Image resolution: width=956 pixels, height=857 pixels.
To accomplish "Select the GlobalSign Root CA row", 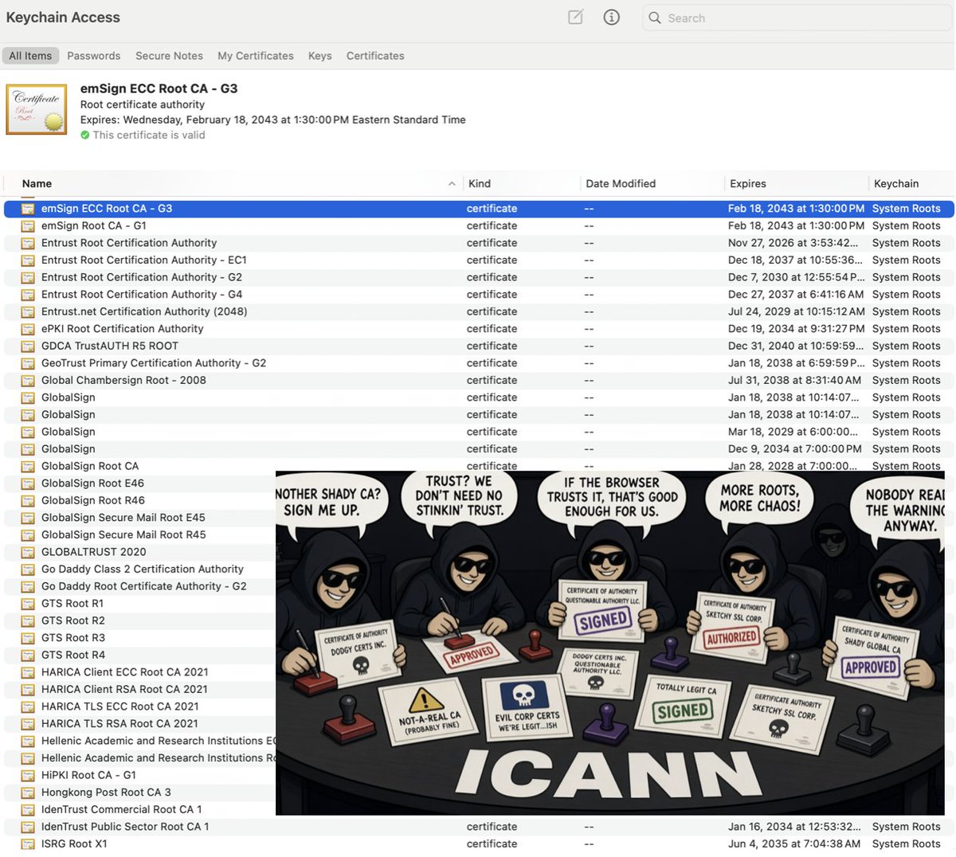I will click(479, 467).
